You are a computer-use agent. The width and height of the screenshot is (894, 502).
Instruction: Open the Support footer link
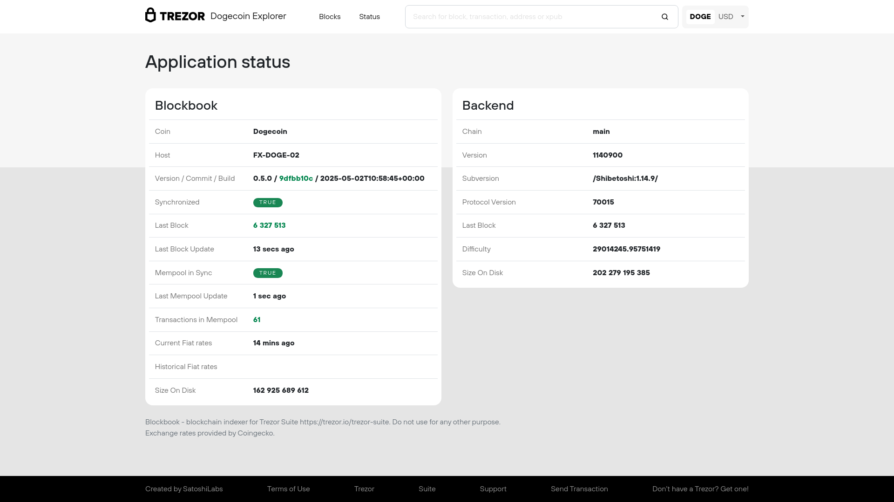[x=493, y=489]
